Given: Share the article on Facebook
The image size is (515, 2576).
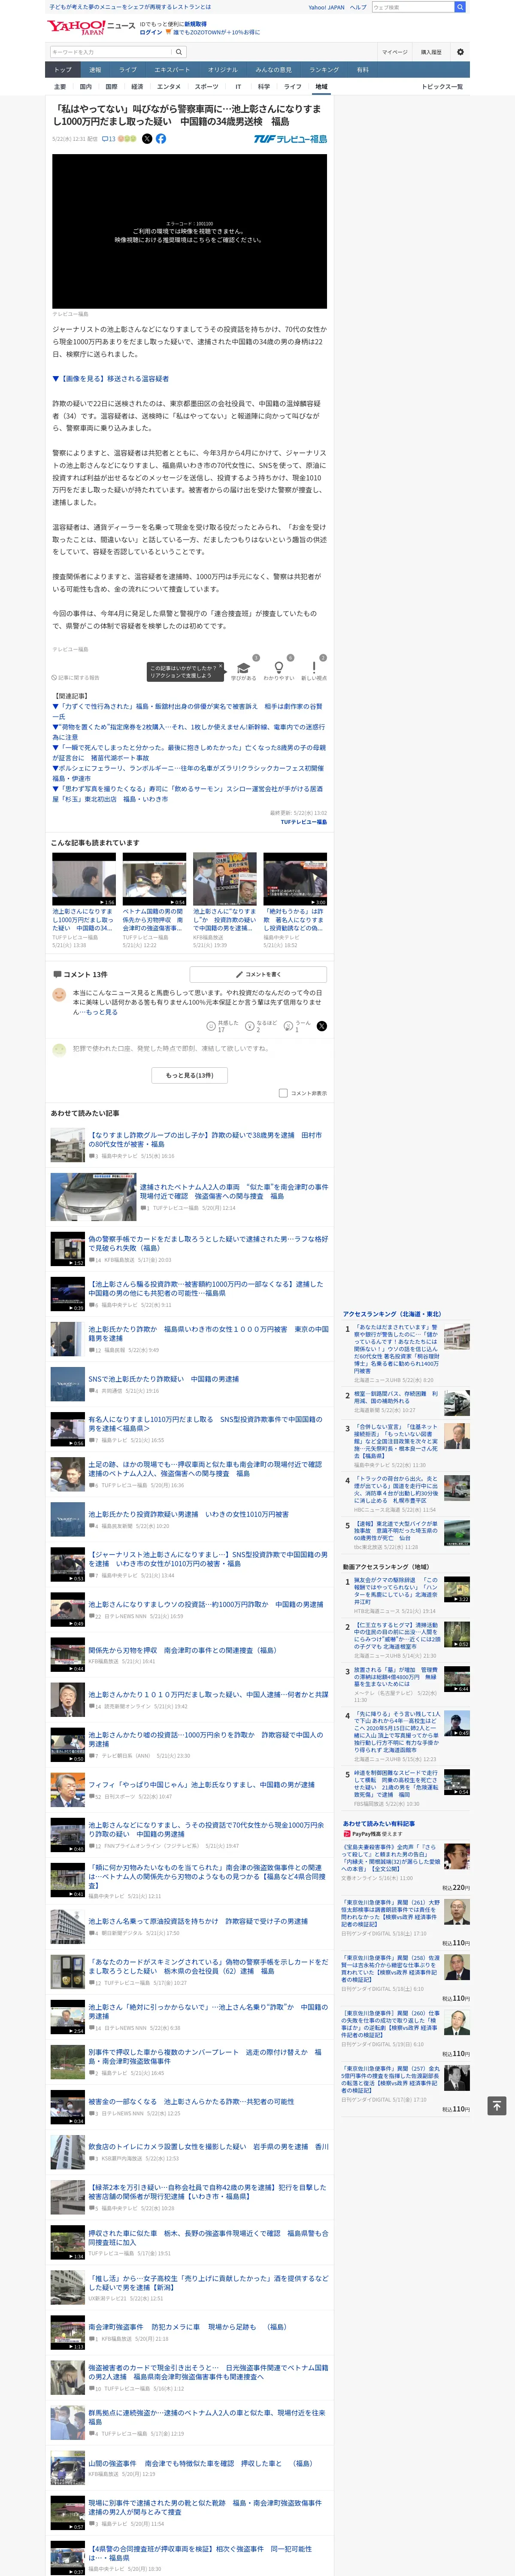Looking at the screenshot, I should 161,139.
